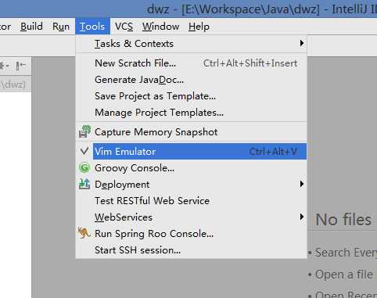Click the Capture Memory Snapshot icon

point(84,131)
